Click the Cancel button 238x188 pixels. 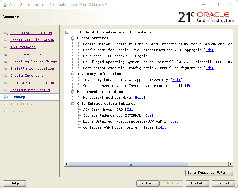pyautogui.click(x=223, y=183)
